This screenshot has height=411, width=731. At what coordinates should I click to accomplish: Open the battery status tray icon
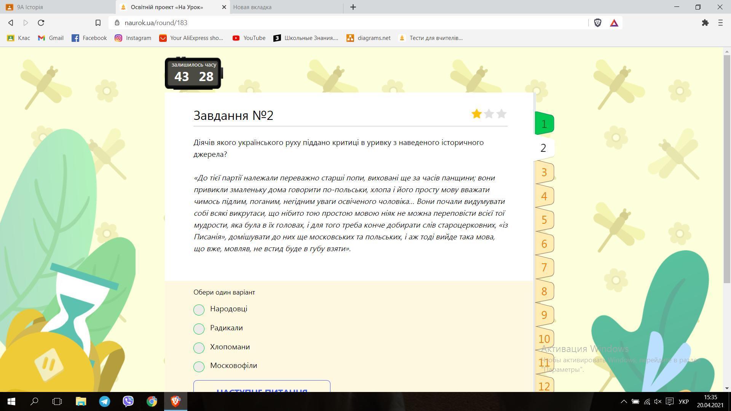[x=635, y=401]
